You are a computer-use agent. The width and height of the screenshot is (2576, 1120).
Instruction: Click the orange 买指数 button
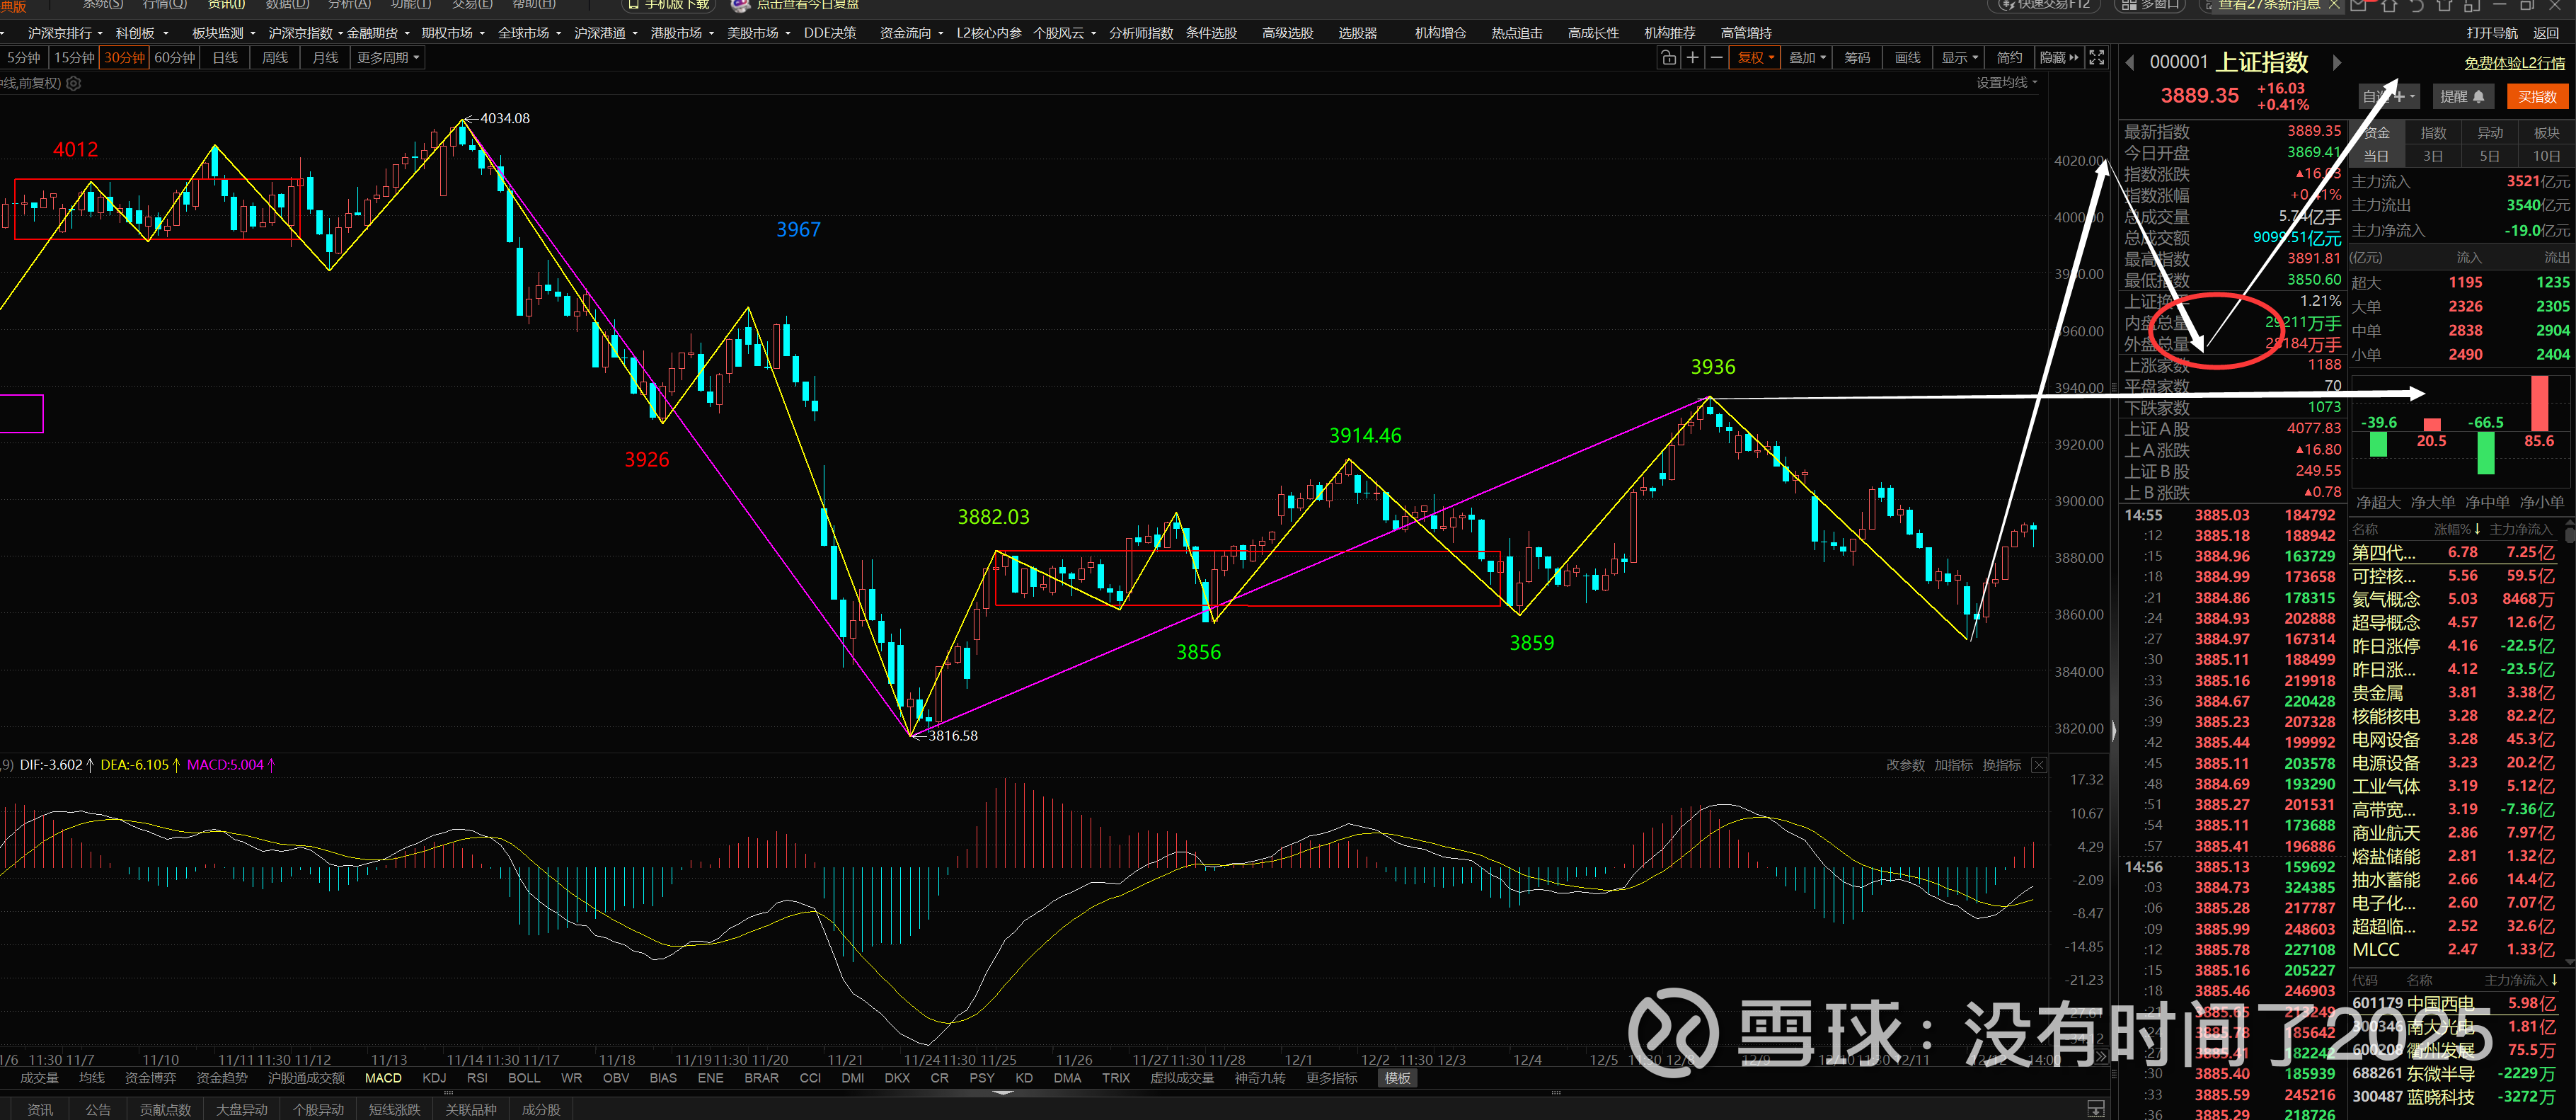[2537, 97]
